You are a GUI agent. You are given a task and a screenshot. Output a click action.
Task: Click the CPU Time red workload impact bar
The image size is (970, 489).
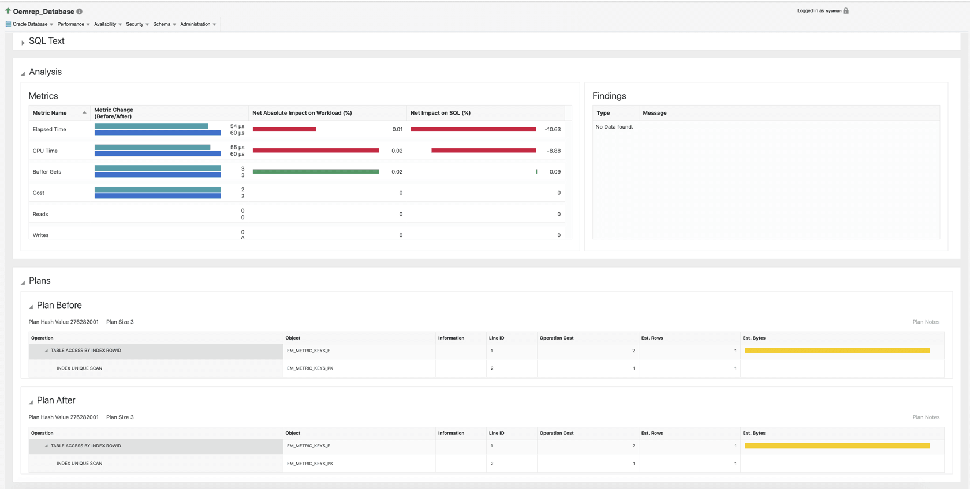(316, 151)
